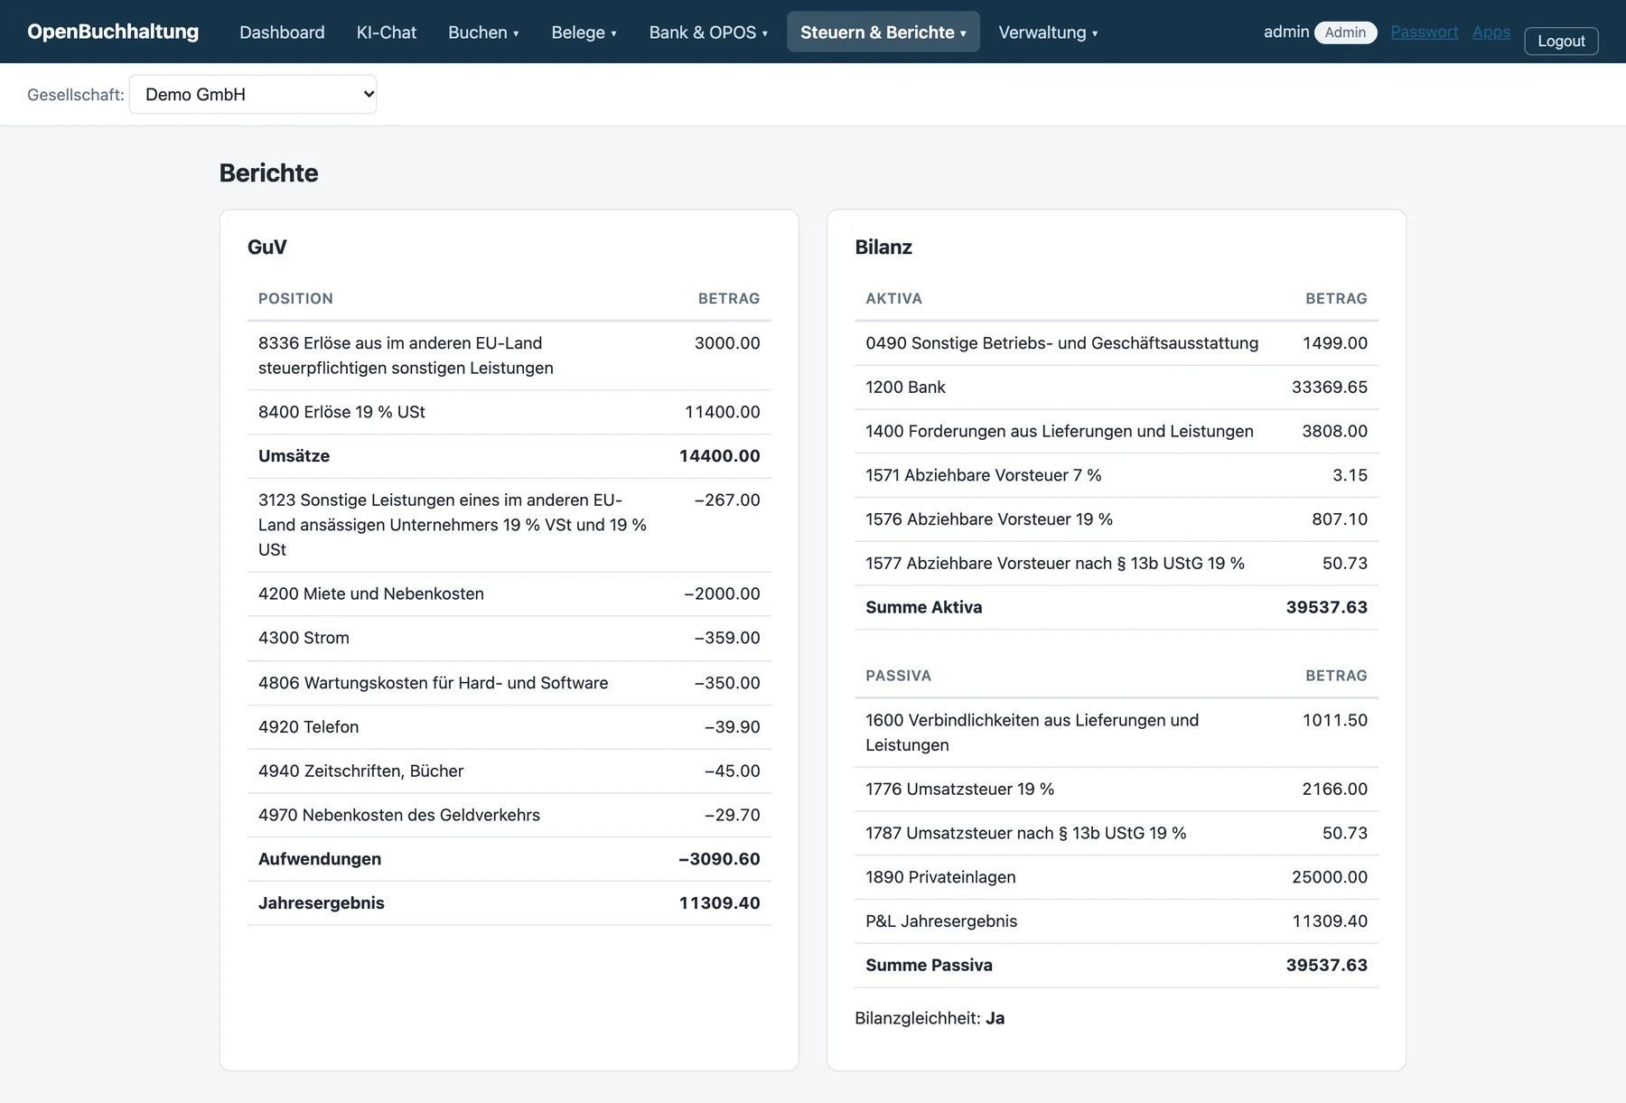
Task: Open the Buchen dropdown menu
Action: click(483, 33)
